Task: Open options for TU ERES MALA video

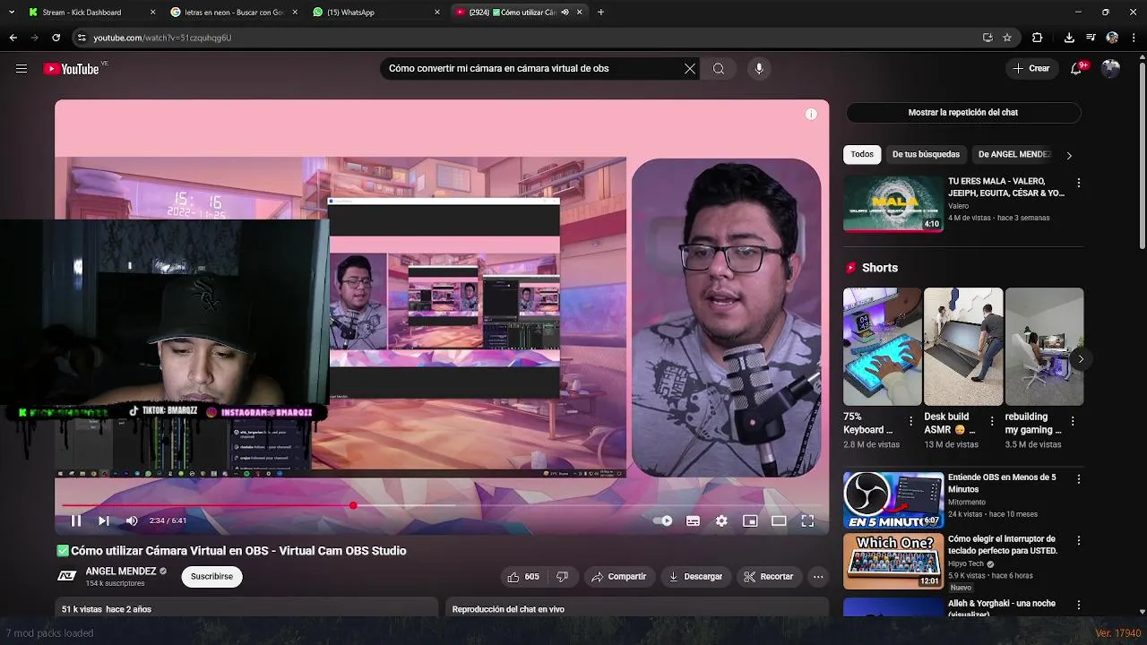Action: (1079, 183)
